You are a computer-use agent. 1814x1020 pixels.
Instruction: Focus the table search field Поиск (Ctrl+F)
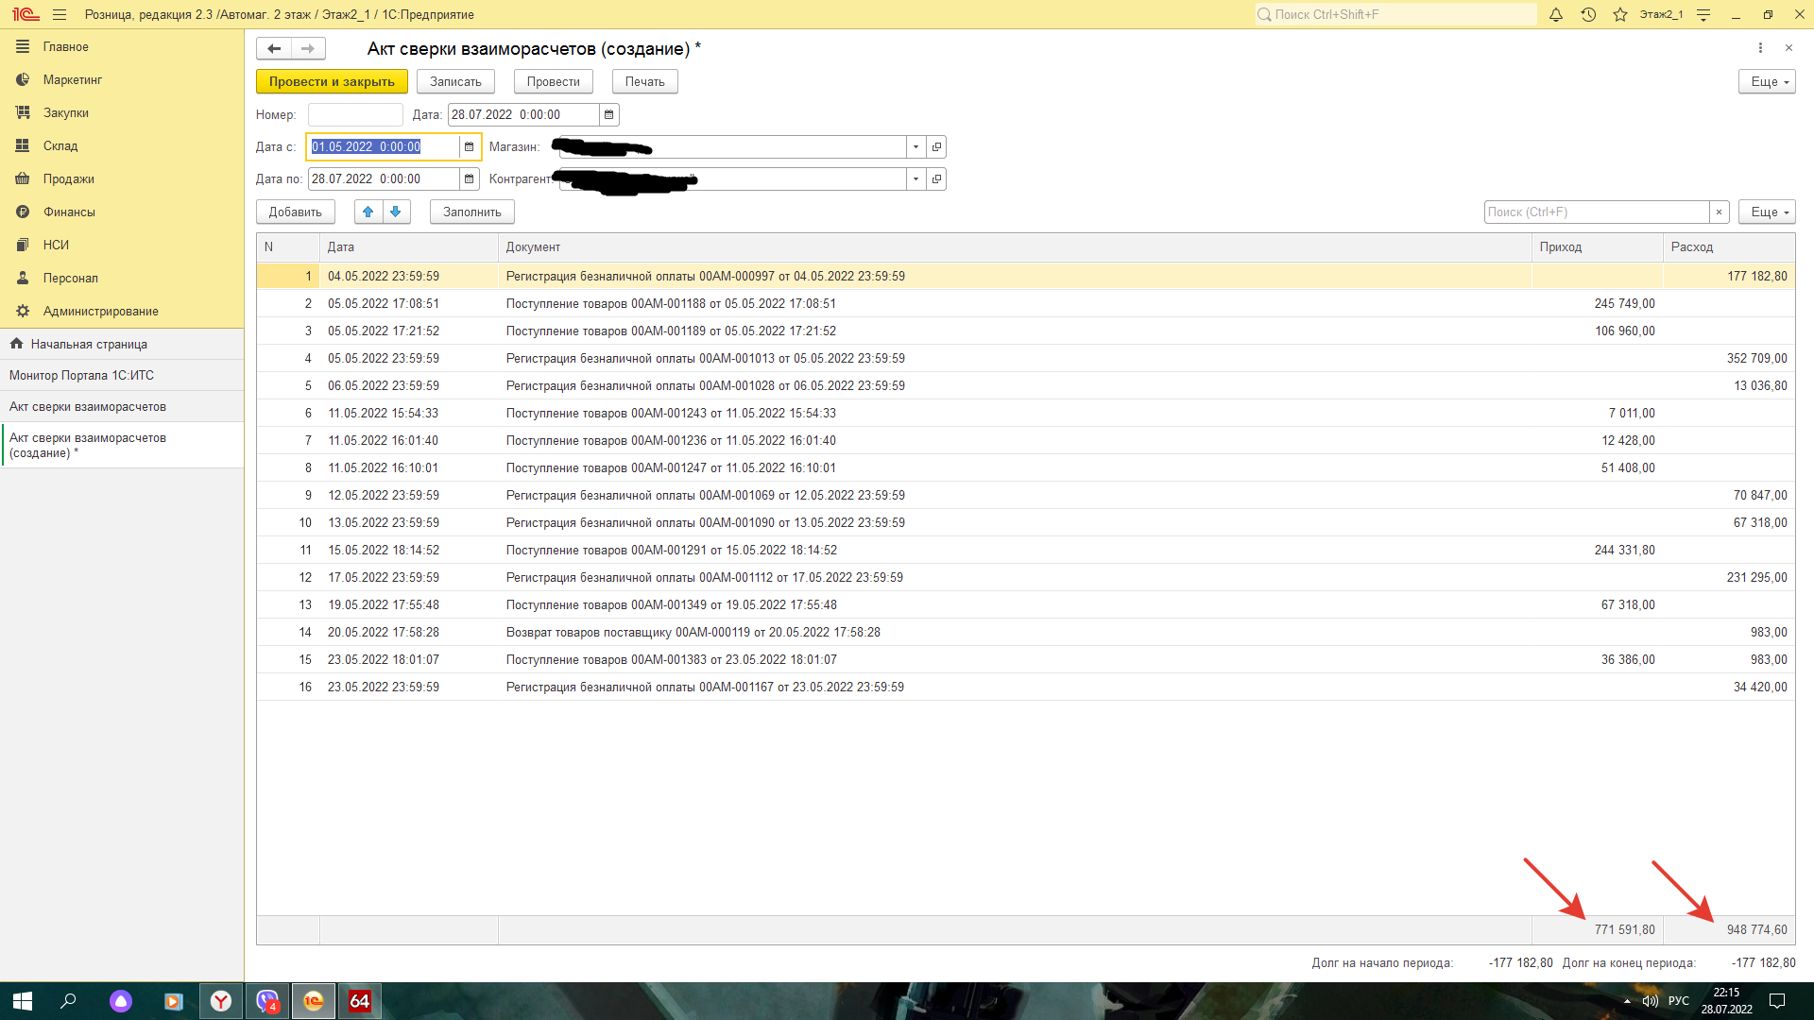point(1597,212)
